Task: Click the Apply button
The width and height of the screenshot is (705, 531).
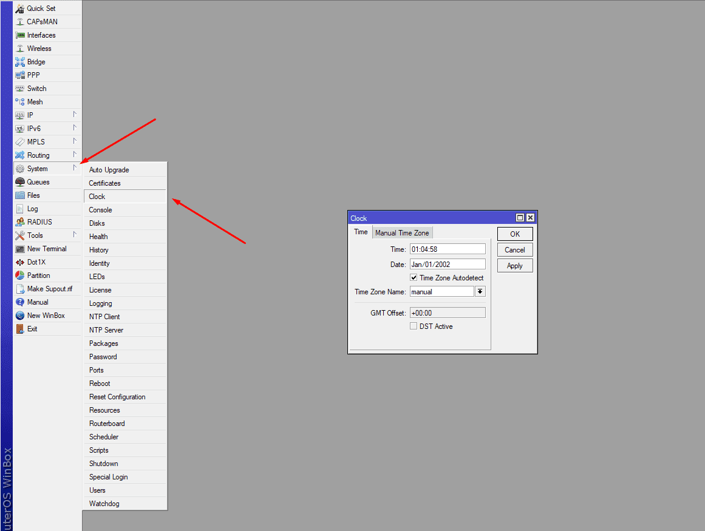Action: point(514,266)
